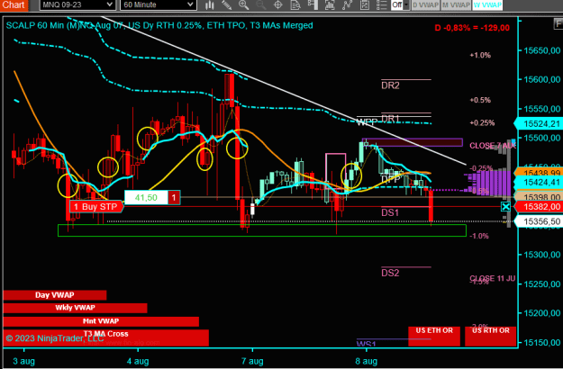Viewport: 563px width, 369px height.
Task: Click the Mnt VWAP red button
Action: point(101,321)
